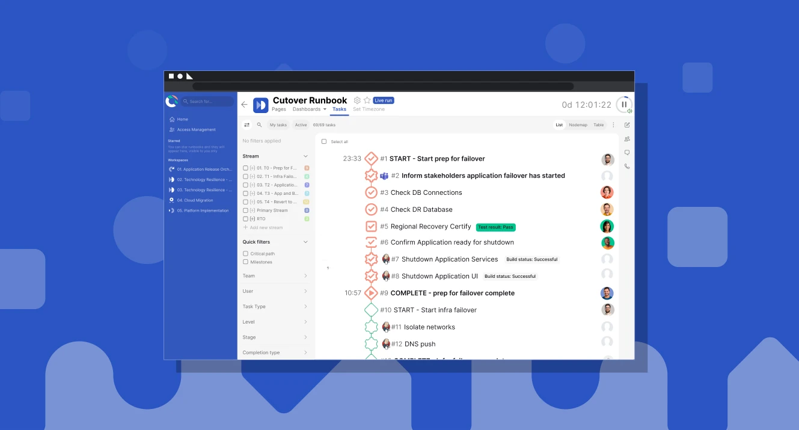Switch to Nodemap view
799x430 pixels.
coord(578,125)
